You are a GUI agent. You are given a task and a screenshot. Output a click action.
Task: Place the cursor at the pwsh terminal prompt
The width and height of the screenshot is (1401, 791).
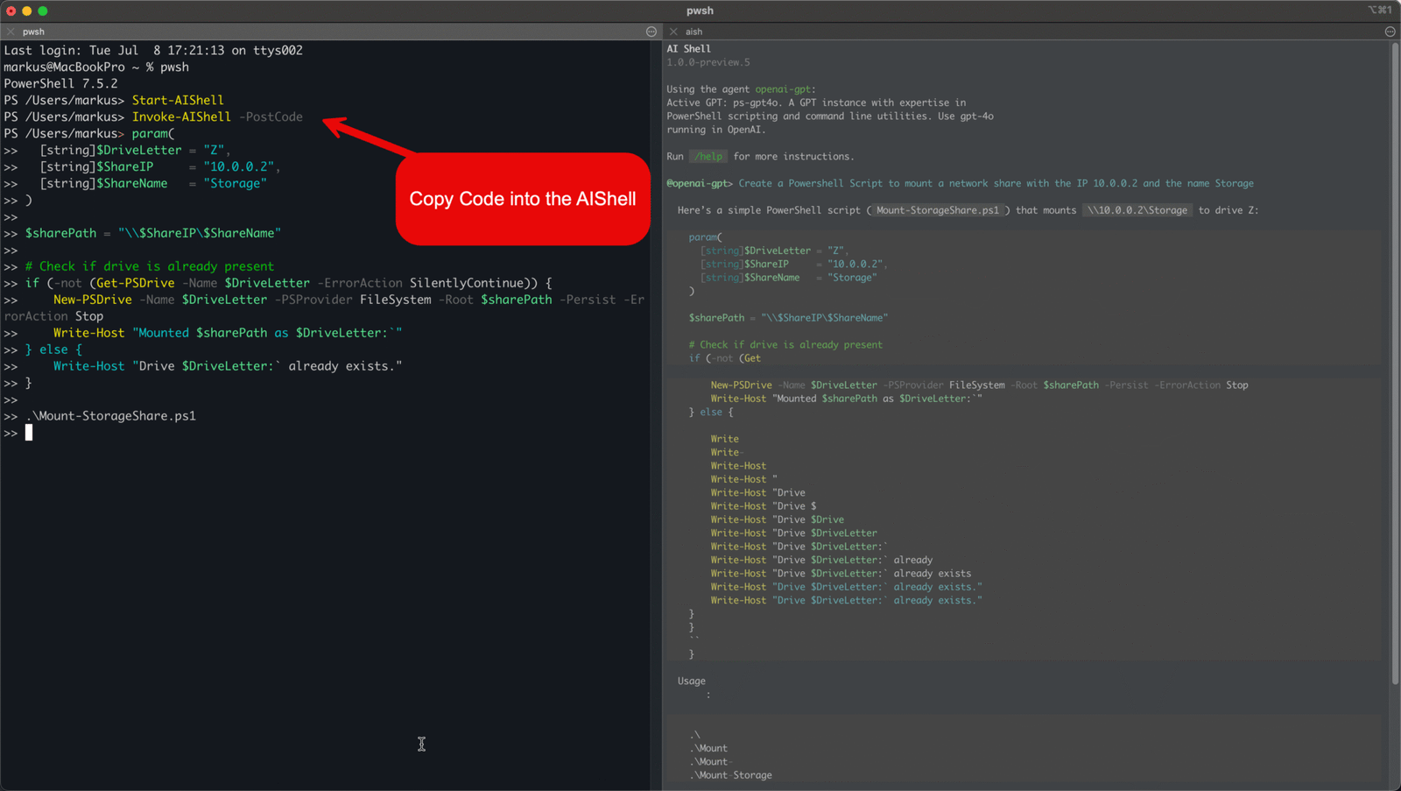coord(29,432)
